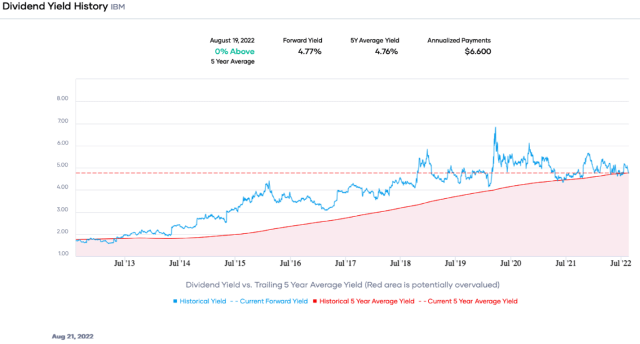Click the August 19, 2022 date label
This screenshot has height=344, width=640.
pos(232,41)
